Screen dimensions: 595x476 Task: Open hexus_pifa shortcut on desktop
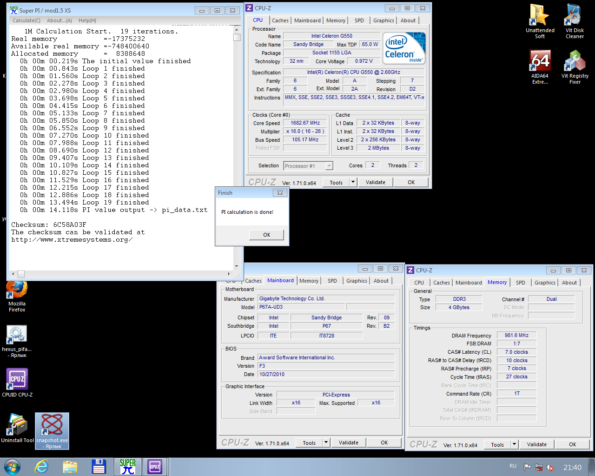pyautogui.click(x=17, y=341)
